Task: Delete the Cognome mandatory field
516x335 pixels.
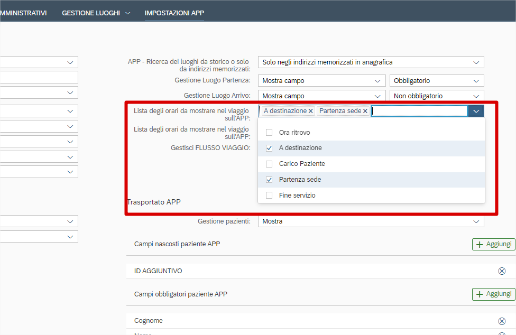Action: point(502,321)
